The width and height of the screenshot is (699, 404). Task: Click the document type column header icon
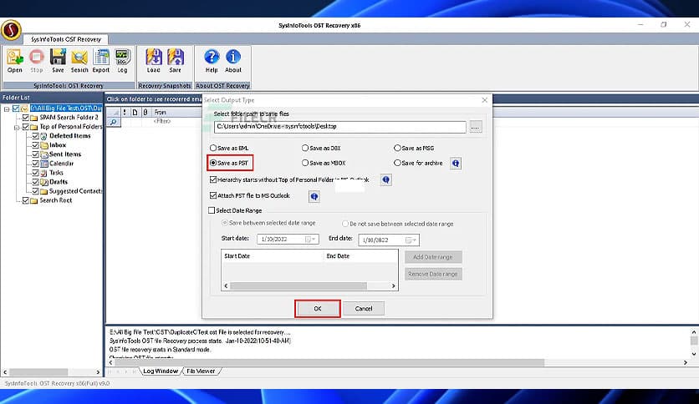(135, 112)
